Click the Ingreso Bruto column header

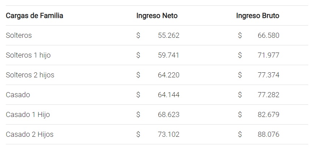click(258, 16)
